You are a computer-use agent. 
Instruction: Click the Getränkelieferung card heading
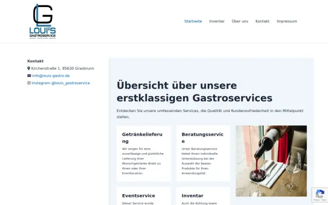pyautogui.click(x=142, y=138)
